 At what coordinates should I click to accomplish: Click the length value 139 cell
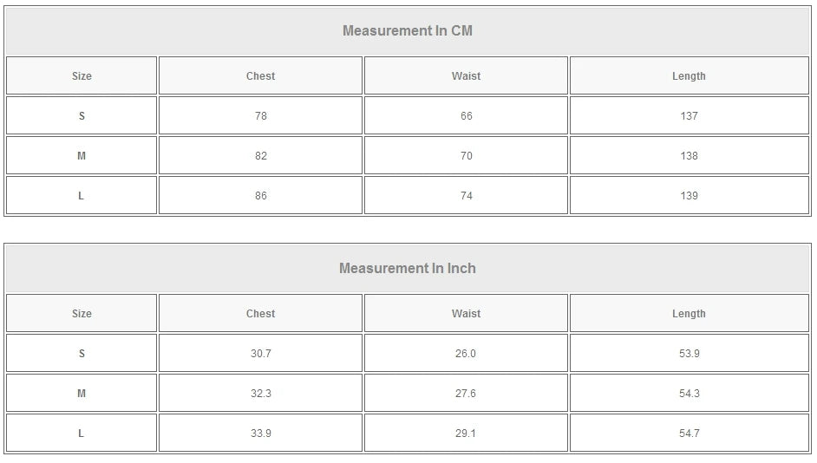pyautogui.click(x=690, y=196)
